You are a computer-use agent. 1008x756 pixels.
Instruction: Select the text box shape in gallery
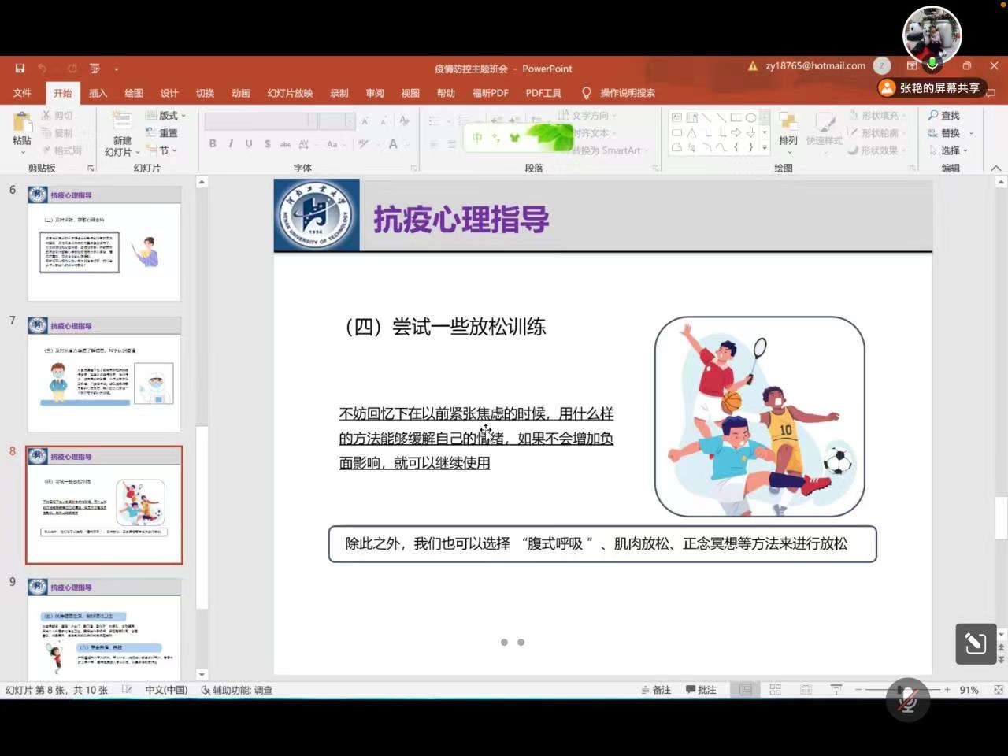click(x=676, y=117)
